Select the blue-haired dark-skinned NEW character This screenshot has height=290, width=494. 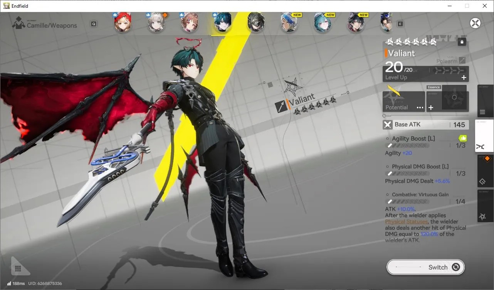[x=289, y=22]
